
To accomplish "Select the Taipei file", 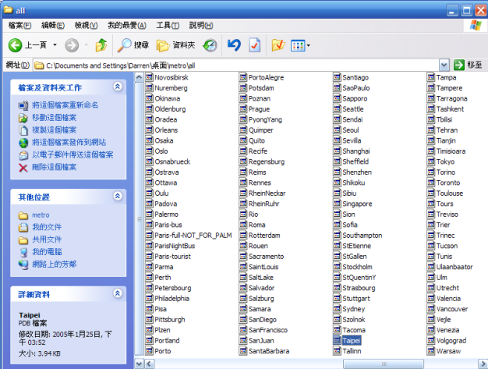I will click(347, 340).
